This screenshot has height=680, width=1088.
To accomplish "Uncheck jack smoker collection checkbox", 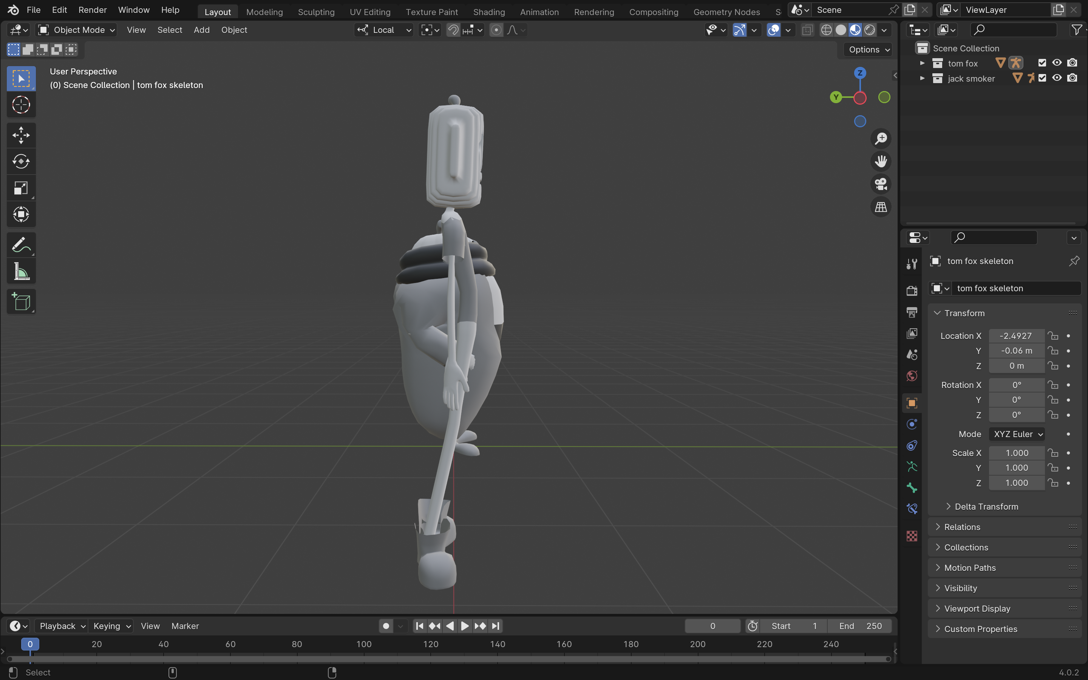I will click(x=1042, y=78).
